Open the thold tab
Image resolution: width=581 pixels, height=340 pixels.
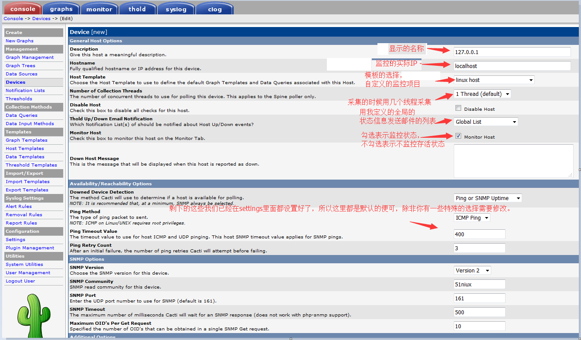[x=137, y=9]
